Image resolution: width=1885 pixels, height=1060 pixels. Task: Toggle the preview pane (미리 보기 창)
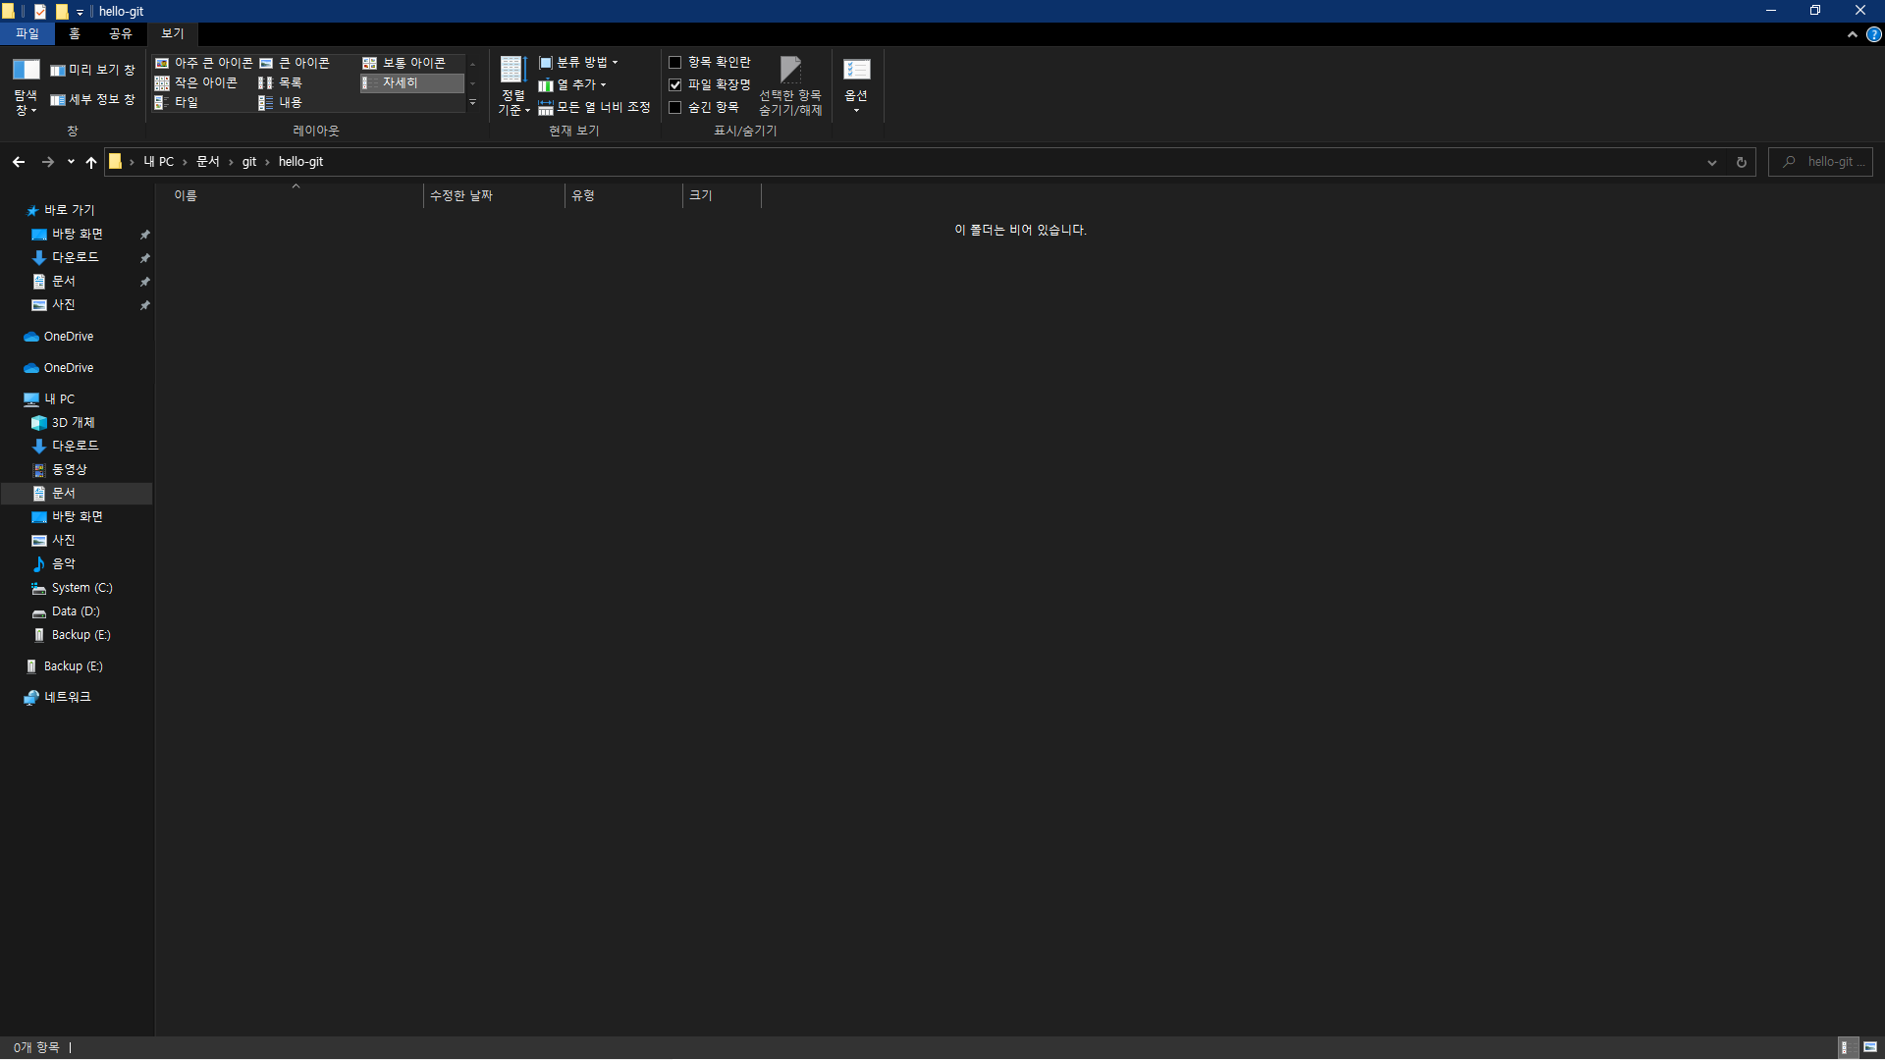[93, 70]
